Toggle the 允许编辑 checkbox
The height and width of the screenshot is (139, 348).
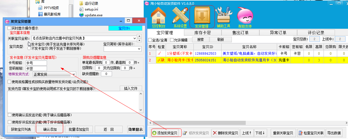[172, 40]
